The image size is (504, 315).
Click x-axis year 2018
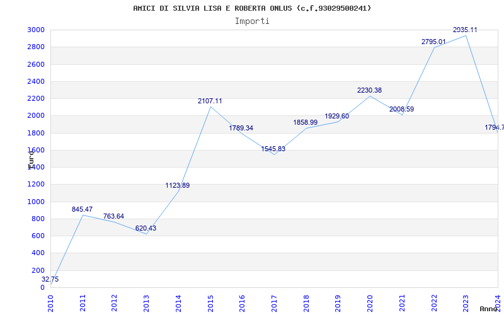click(306, 303)
